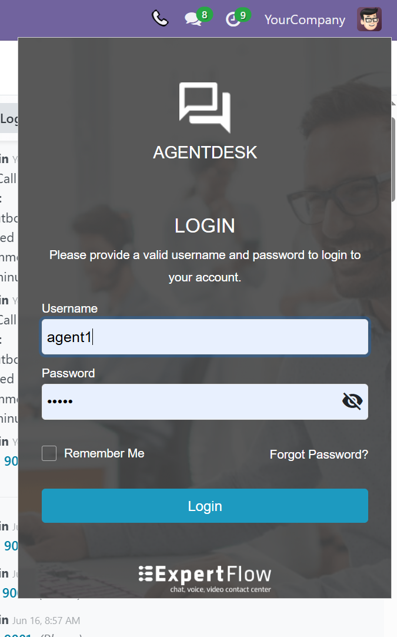
Task: Click inside the Password field
Action: [188, 402]
